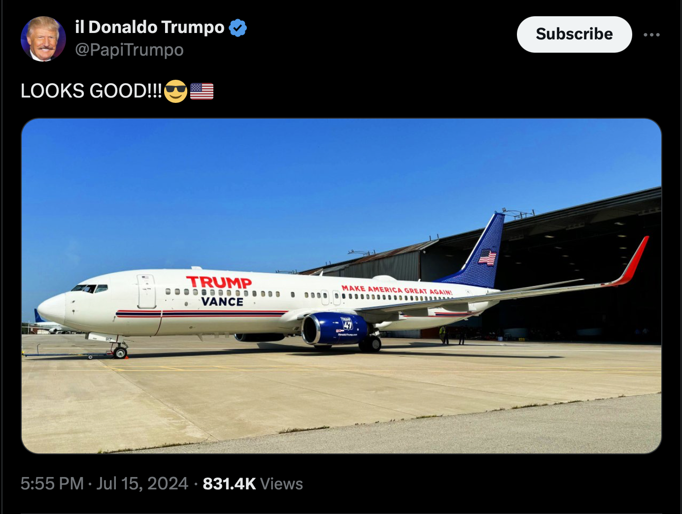682x514 pixels.
Task: Click the VANCE lettering on the plane
Action: pos(222,302)
